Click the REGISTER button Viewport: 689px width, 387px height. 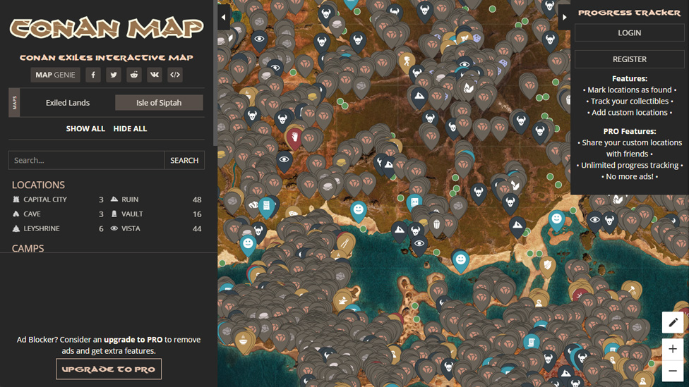[x=629, y=59]
